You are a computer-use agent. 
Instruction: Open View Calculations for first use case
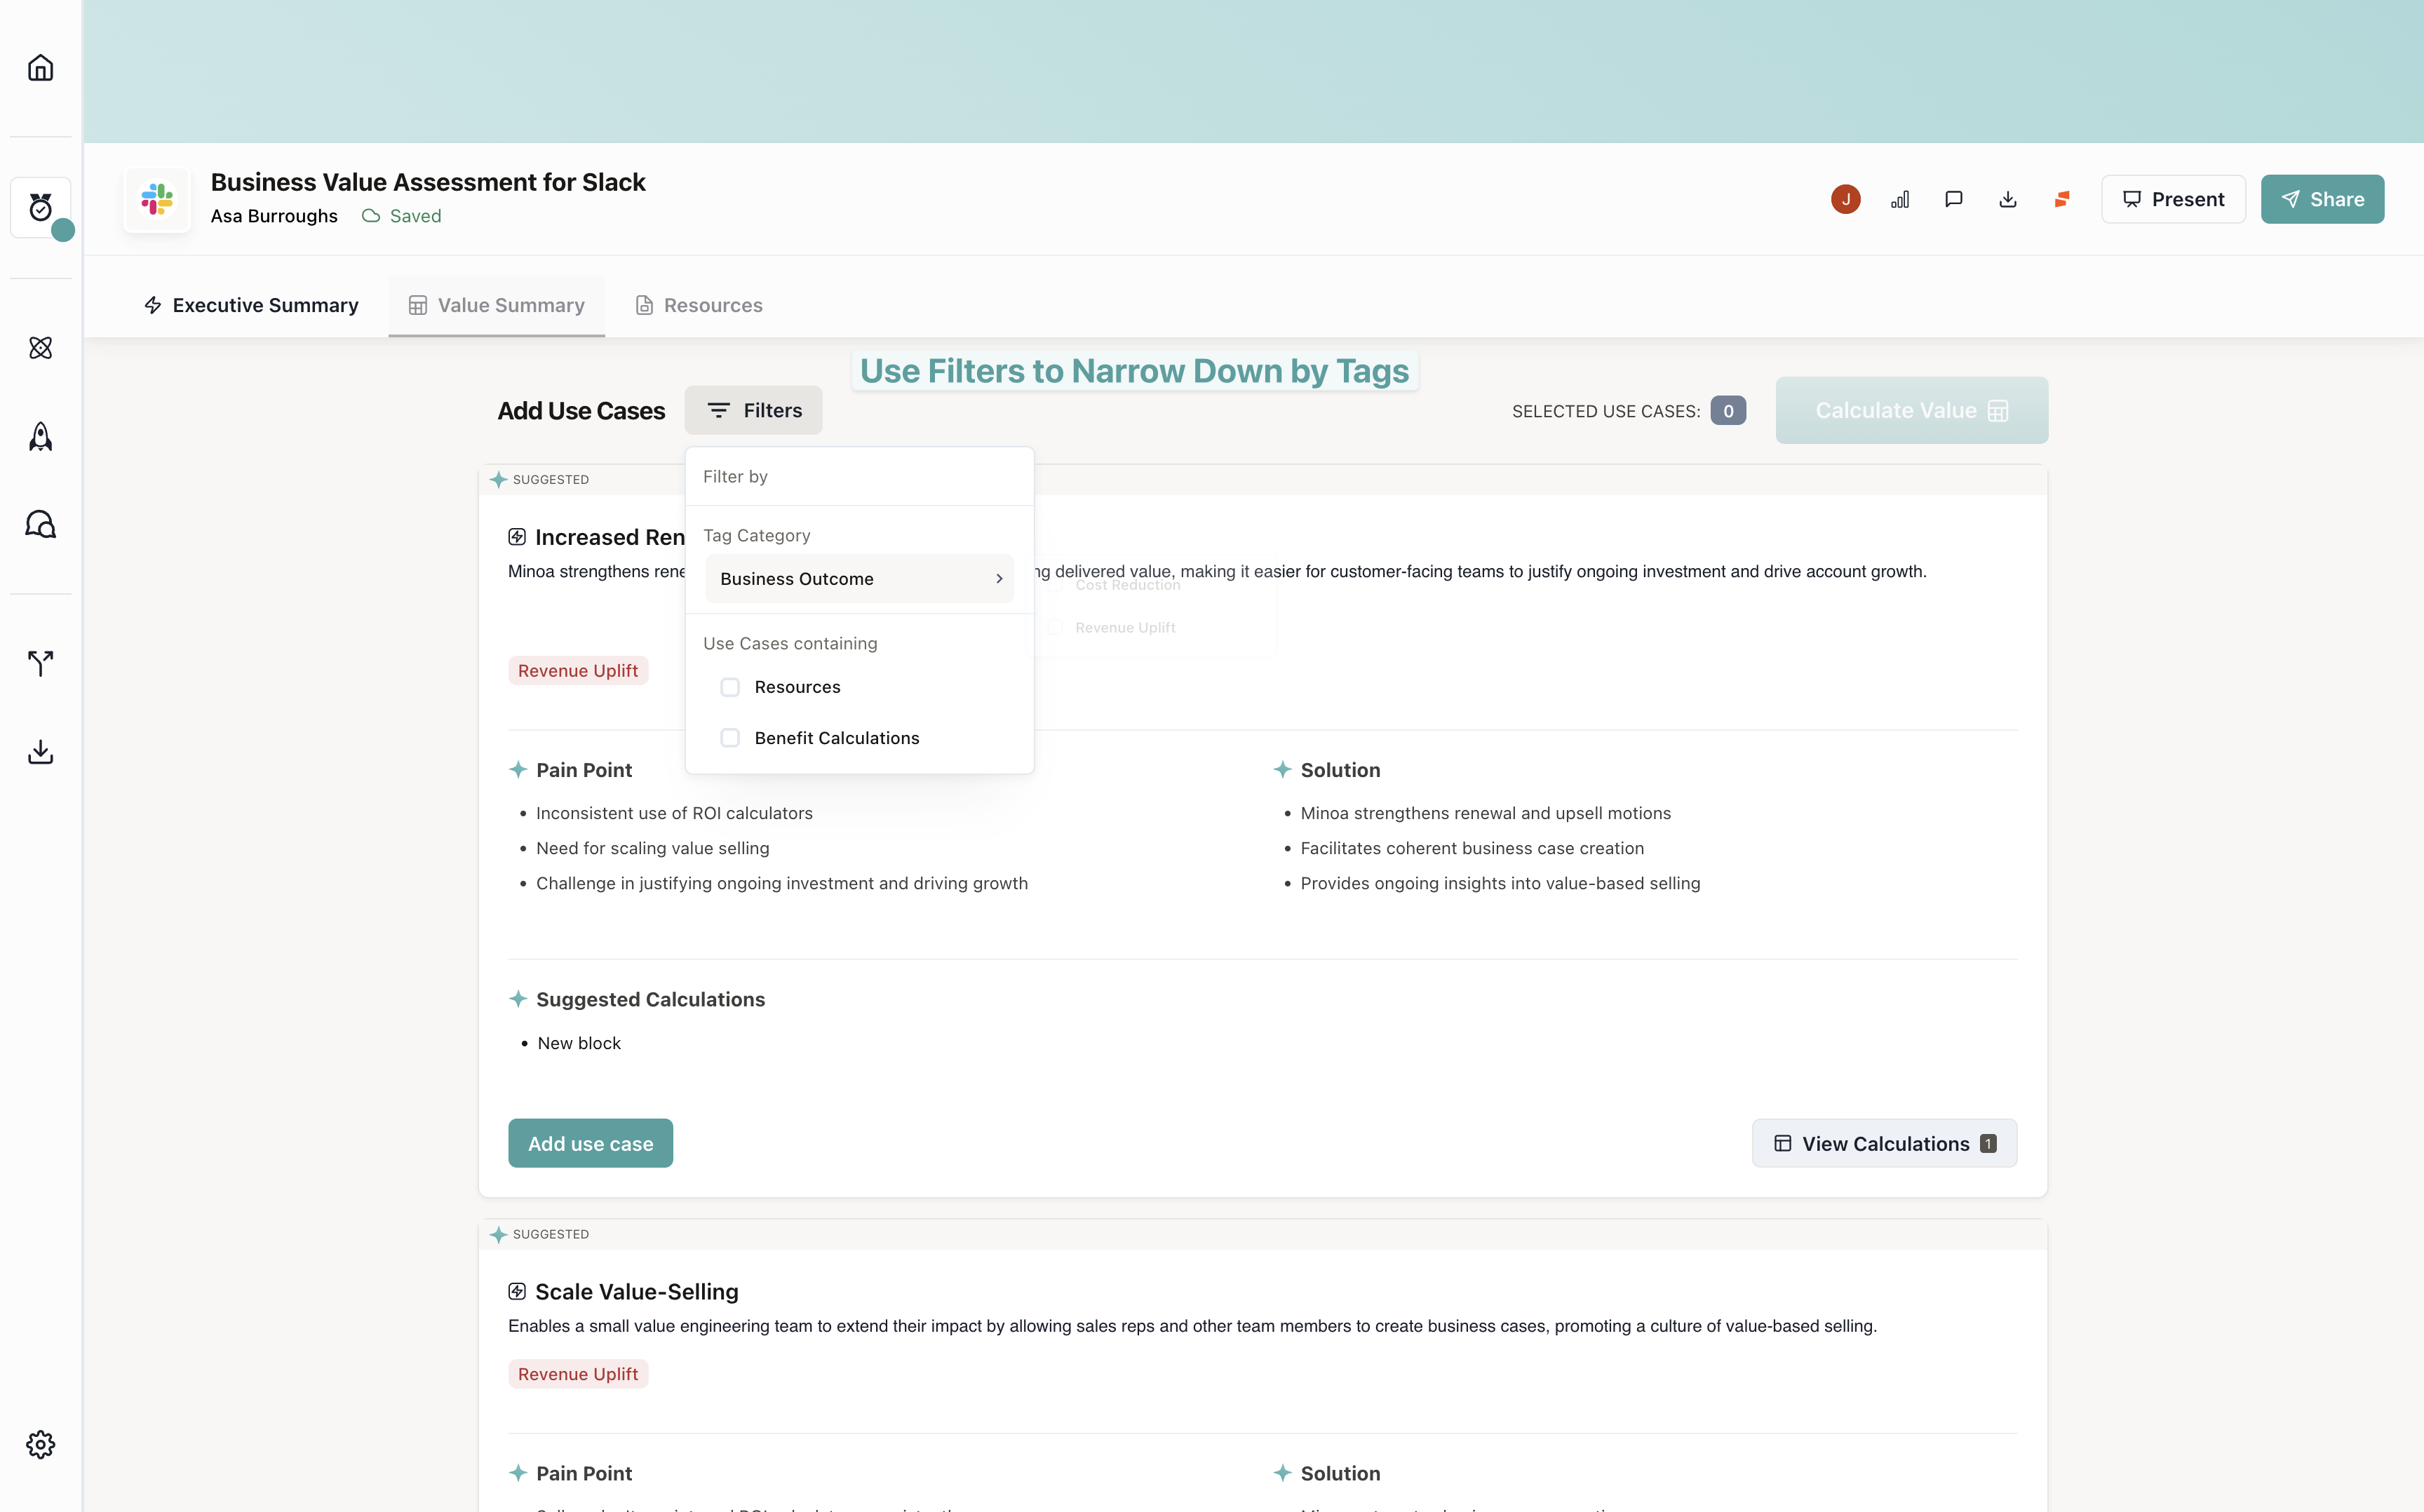click(1883, 1143)
